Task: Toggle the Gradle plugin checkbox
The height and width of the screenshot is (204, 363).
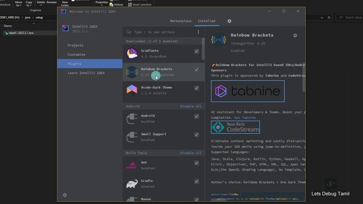Action: [x=196, y=181]
